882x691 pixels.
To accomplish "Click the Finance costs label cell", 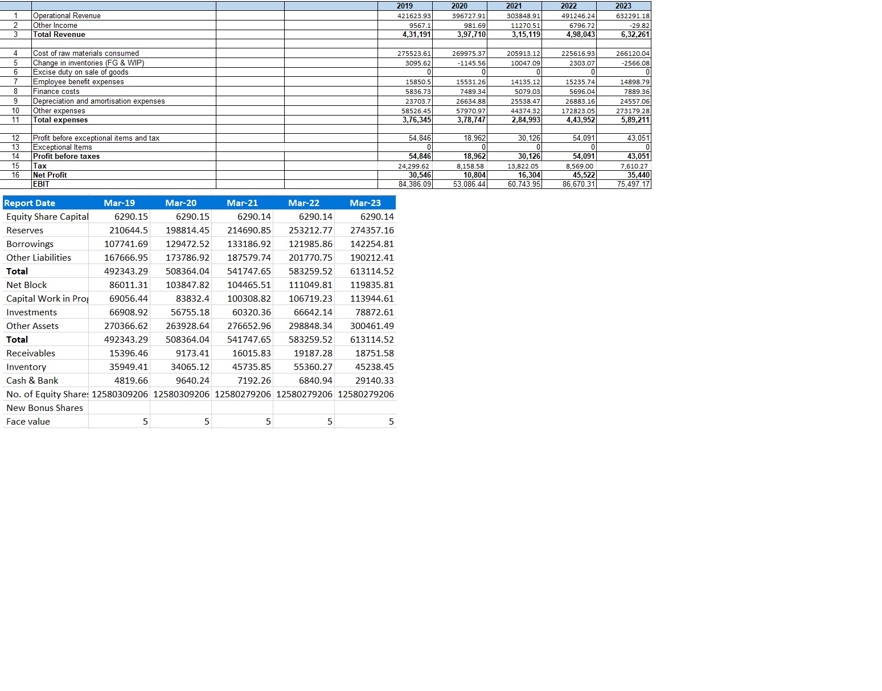I will pyautogui.click(x=56, y=91).
